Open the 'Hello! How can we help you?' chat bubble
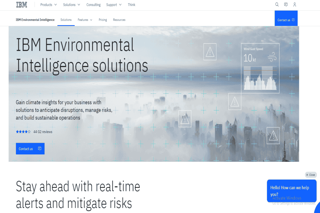This screenshot has width=320, height=213. pyautogui.click(x=292, y=191)
